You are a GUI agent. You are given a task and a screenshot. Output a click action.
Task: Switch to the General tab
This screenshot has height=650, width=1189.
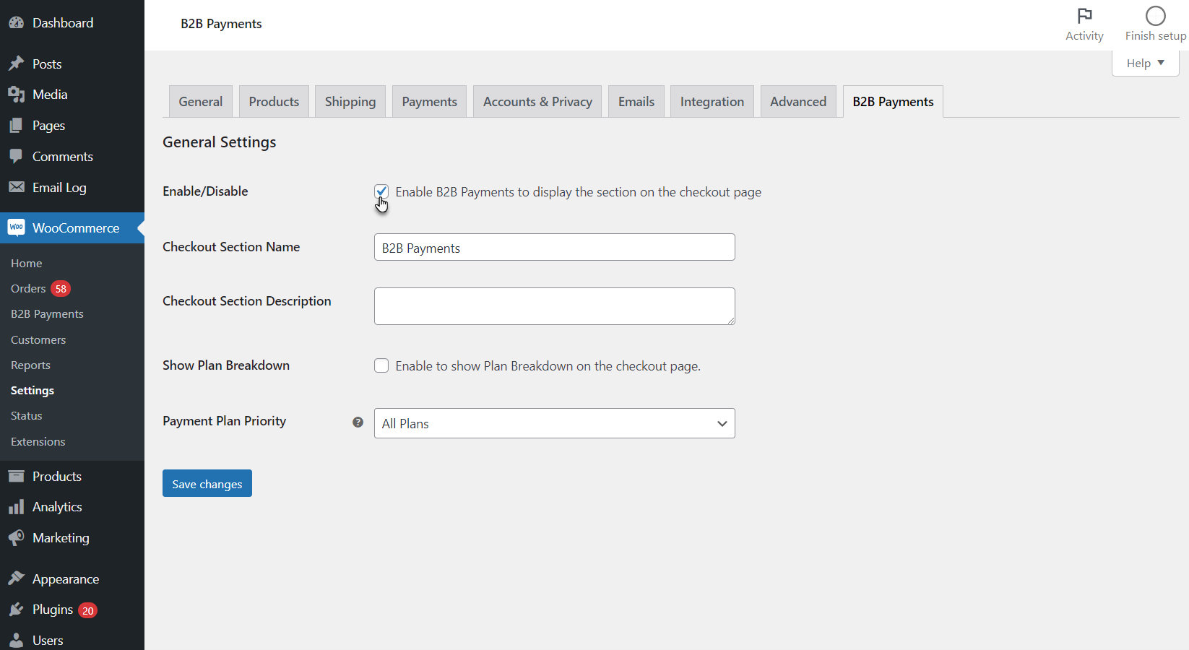(201, 102)
